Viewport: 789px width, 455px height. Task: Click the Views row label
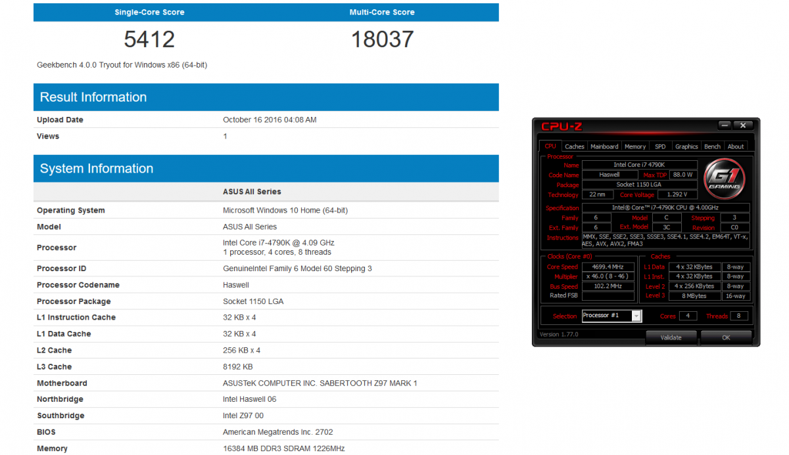[48, 137]
